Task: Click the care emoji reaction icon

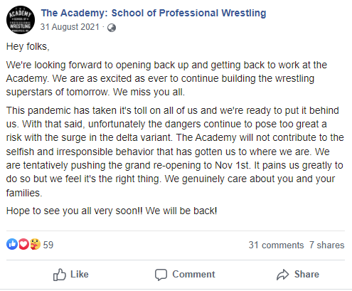Action: (35, 244)
